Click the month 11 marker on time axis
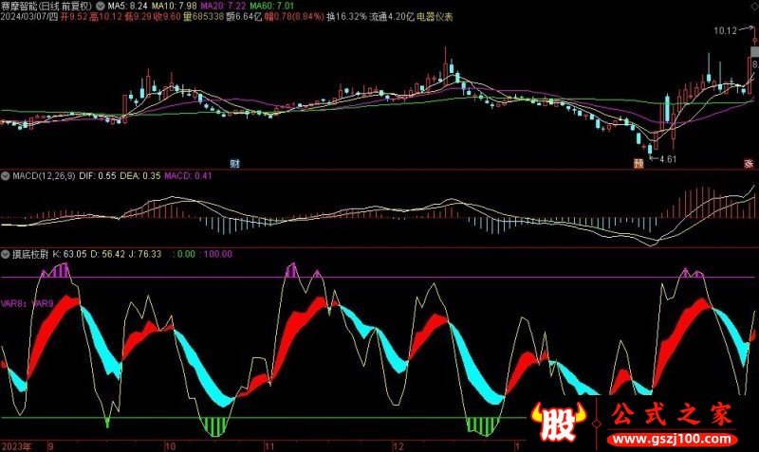The height and width of the screenshot is (452, 759). point(269,446)
